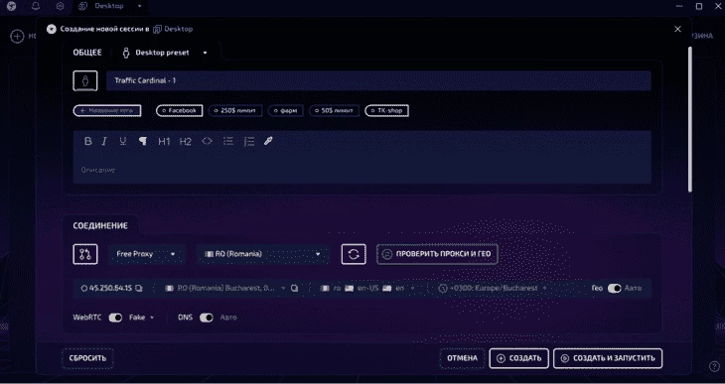
Task: Toggle the фарм tag
Action: (x=286, y=111)
